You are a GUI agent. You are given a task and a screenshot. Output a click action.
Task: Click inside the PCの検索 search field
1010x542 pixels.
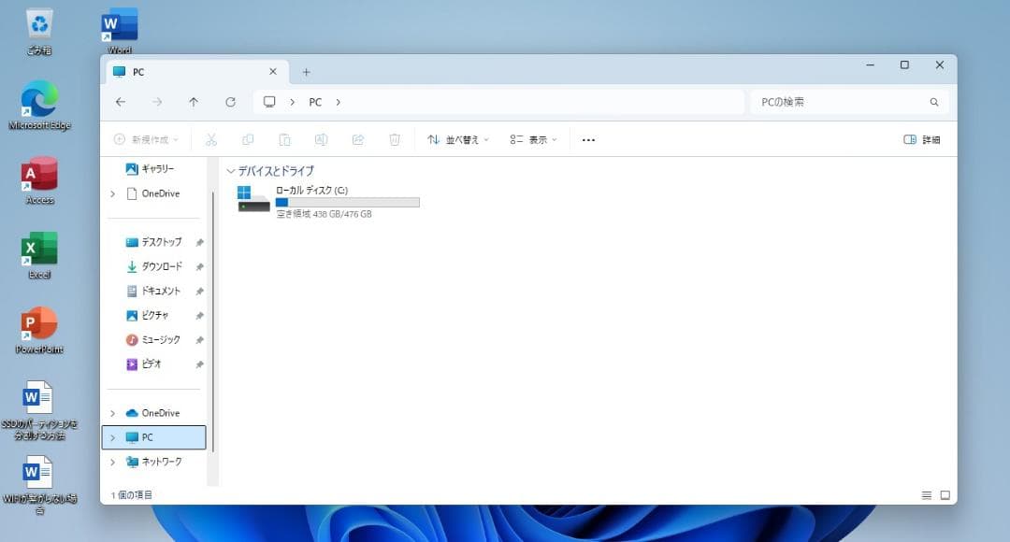[837, 102]
